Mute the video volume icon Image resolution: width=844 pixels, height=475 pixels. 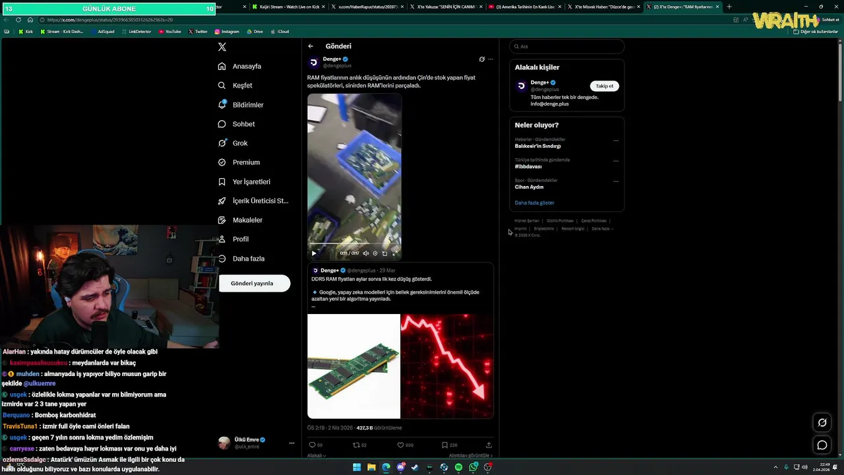tap(366, 253)
